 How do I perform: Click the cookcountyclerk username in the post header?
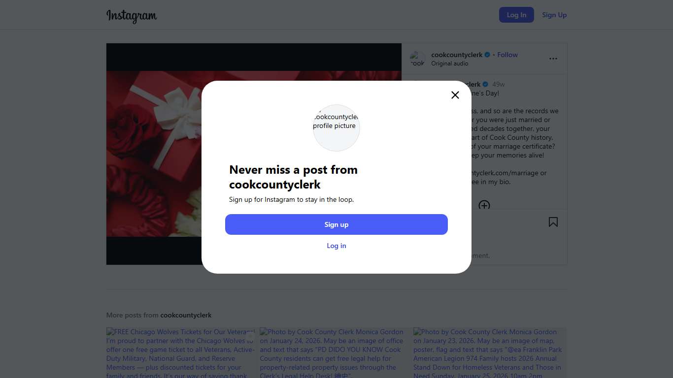tap(457, 55)
